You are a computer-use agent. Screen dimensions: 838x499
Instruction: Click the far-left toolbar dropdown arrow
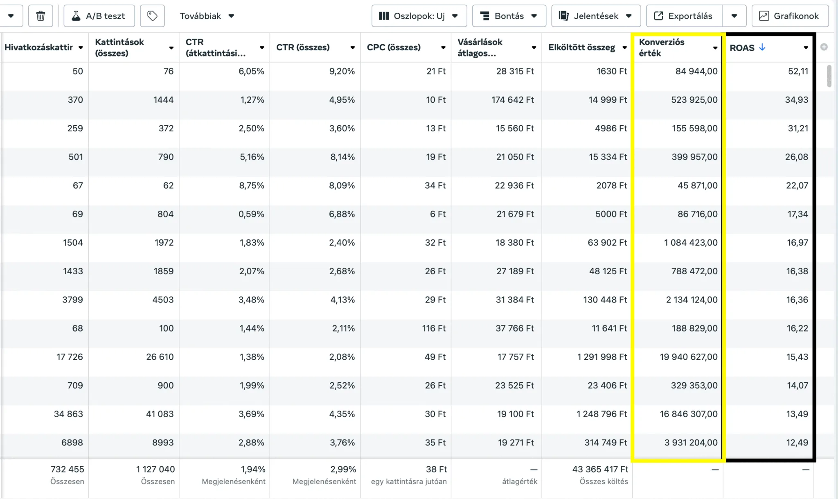[11, 16]
